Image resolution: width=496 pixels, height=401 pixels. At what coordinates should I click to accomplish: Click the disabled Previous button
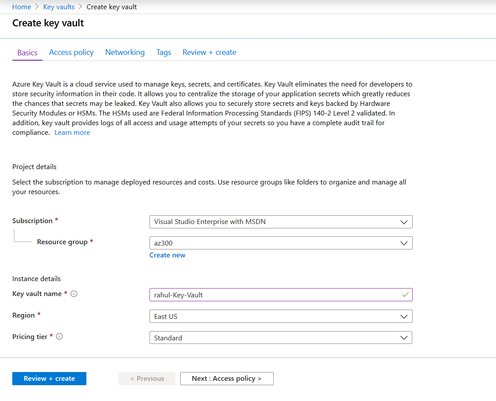(x=147, y=379)
